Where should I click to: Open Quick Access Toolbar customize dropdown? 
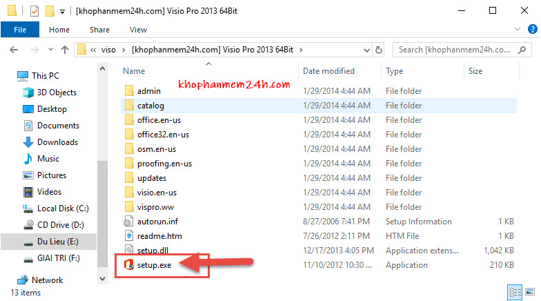(x=63, y=11)
